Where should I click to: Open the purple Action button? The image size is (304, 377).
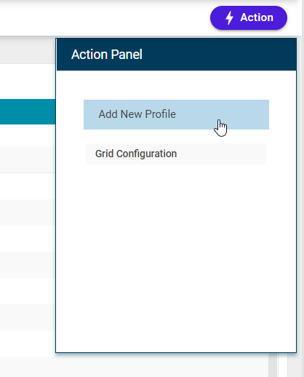tap(249, 18)
